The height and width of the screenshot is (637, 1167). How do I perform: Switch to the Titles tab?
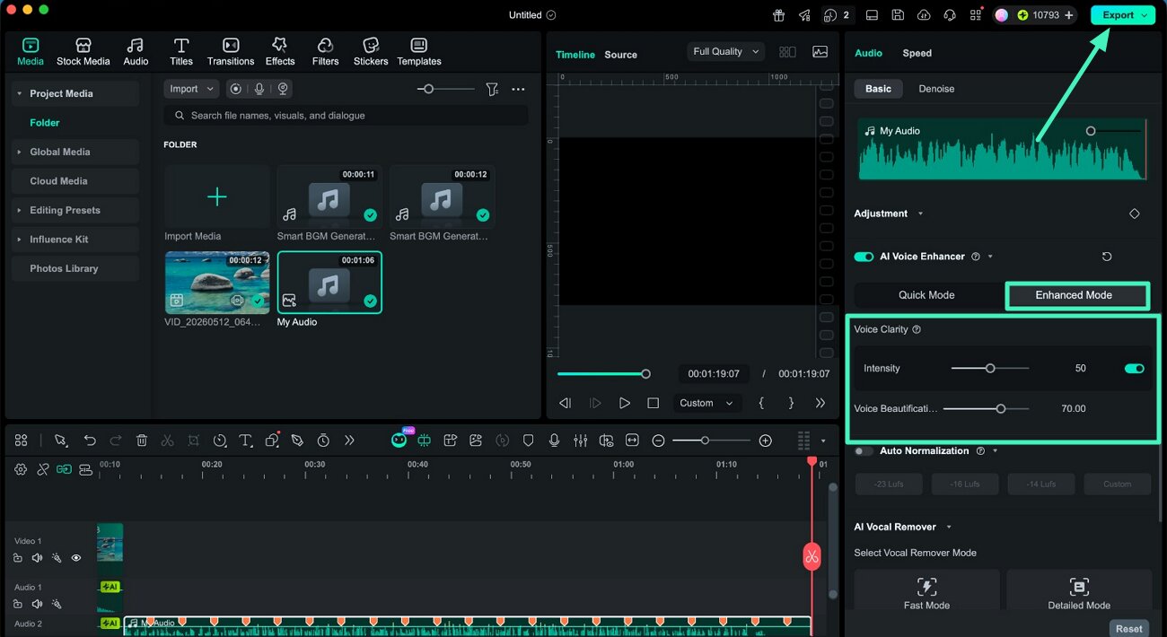tap(181, 52)
